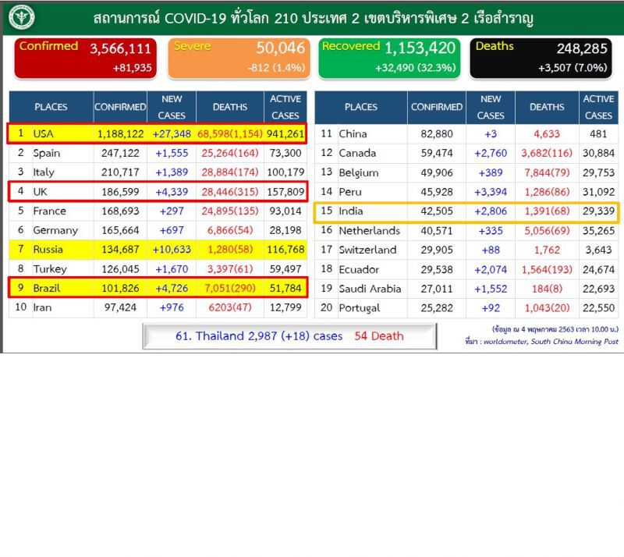Click Netherlands active cases 35,265

click(x=598, y=231)
